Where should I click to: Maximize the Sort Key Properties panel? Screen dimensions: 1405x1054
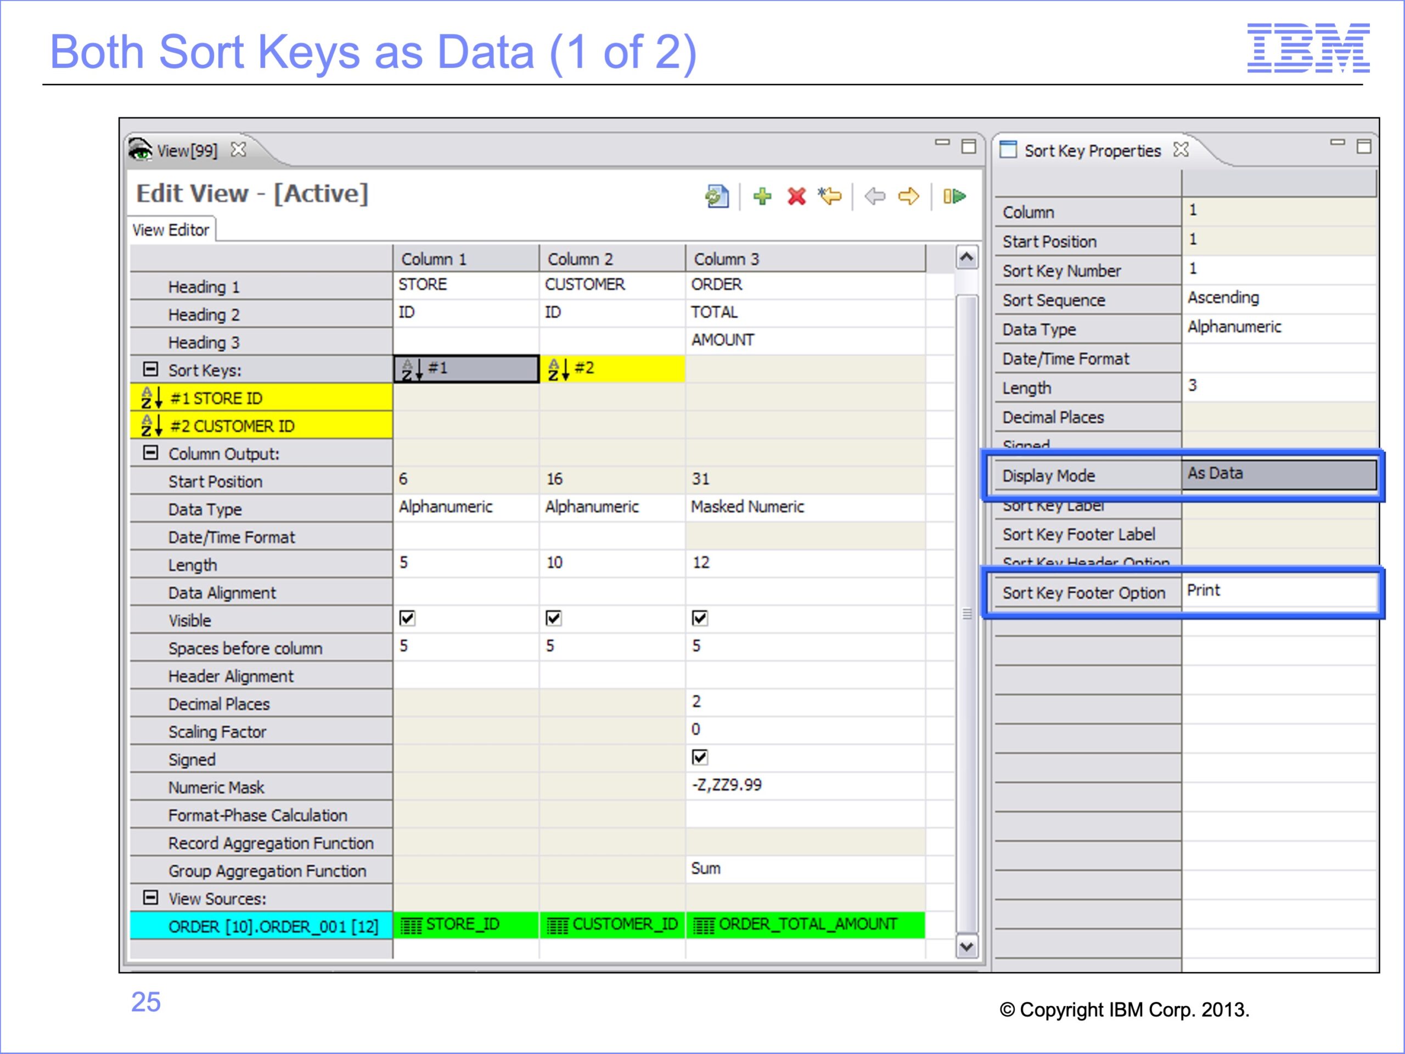1364,146
